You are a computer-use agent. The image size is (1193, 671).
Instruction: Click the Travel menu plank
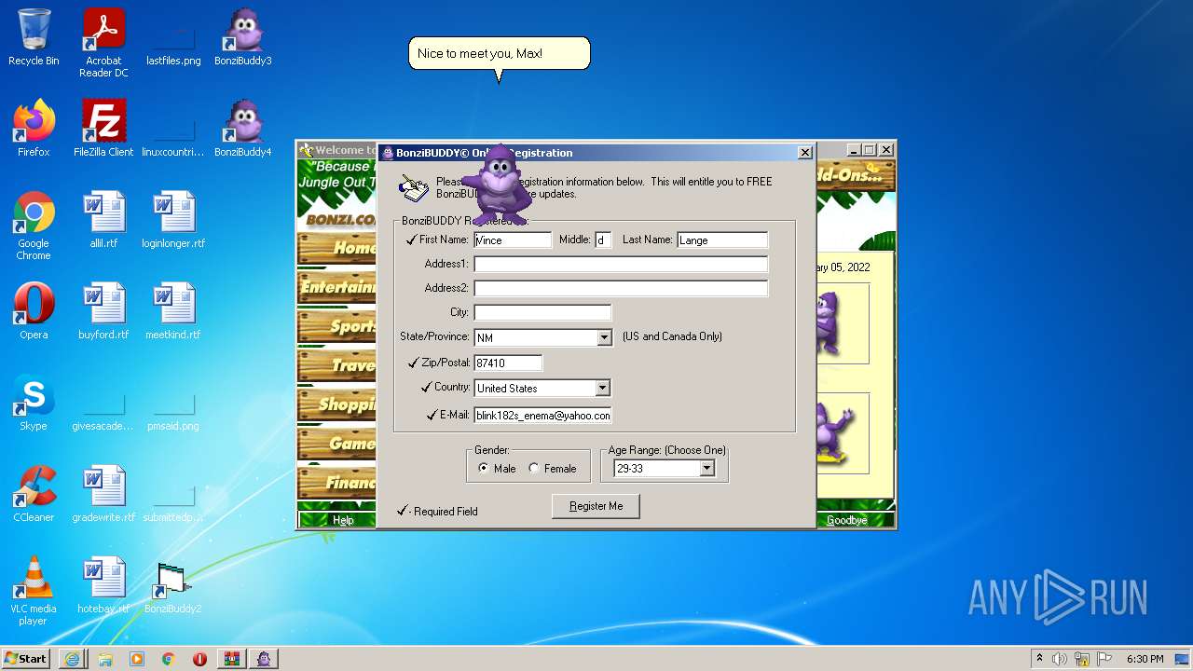[x=337, y=365]
